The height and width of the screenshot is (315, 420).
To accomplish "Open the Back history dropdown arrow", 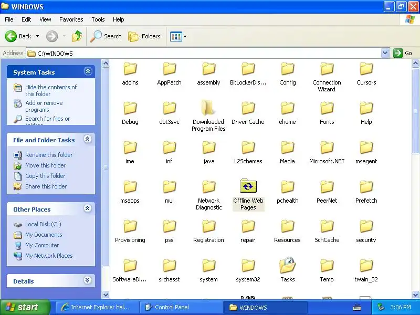I will coord(37,36).
